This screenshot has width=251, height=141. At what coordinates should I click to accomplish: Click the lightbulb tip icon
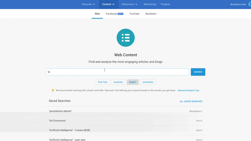tap(53, 90)
